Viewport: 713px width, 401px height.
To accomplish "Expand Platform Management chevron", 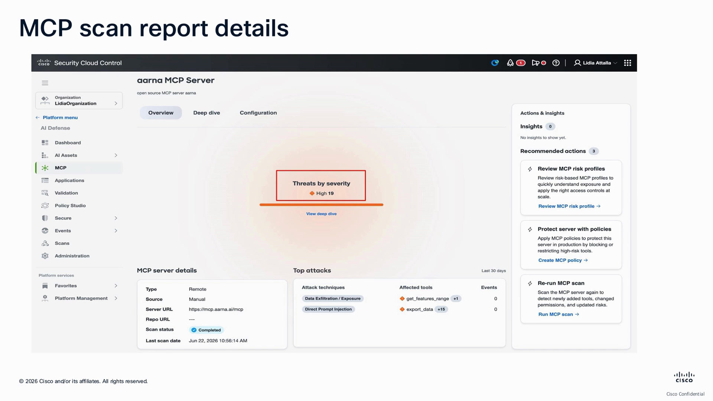I will pyautogui.click(x=116, y=298).
